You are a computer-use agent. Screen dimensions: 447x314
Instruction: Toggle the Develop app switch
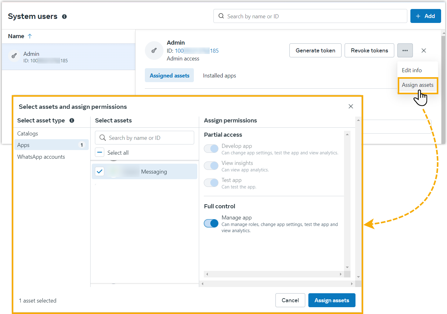tap(211, 149)
